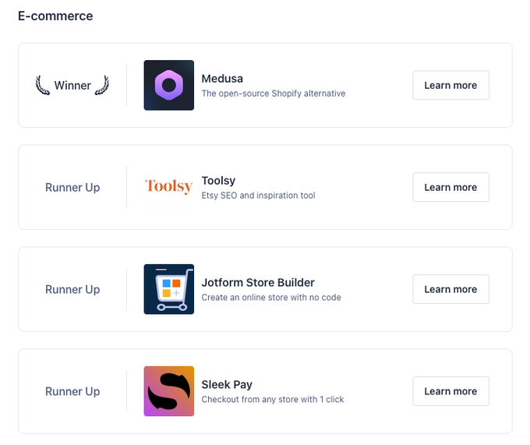
Task: Click Runner Up label beside Toolsy
Action: tap(72, 188)
